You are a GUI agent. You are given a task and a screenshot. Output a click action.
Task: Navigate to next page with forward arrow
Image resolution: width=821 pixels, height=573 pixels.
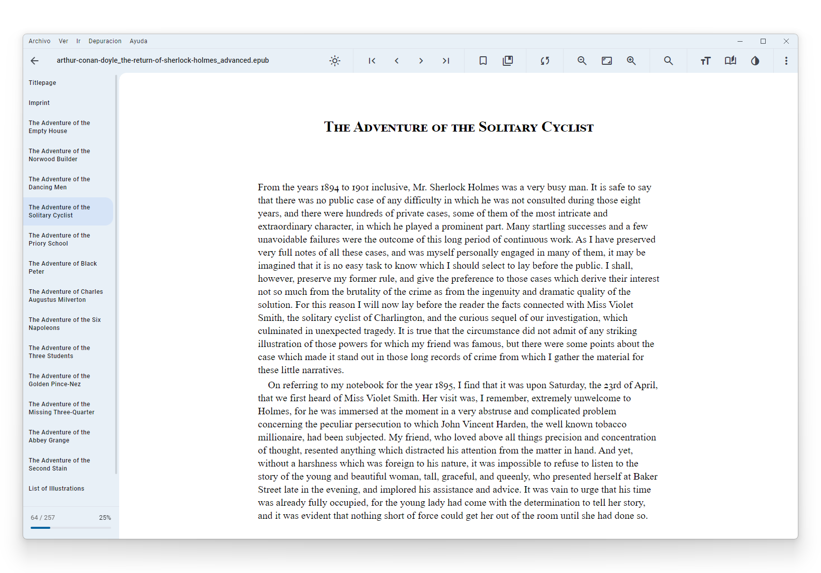point(421,60)
